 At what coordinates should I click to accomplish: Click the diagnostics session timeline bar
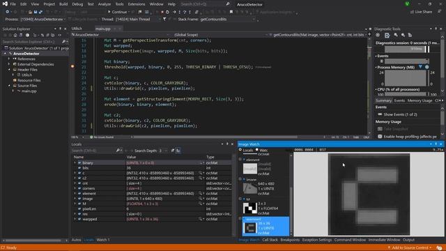tap(407, 49)
